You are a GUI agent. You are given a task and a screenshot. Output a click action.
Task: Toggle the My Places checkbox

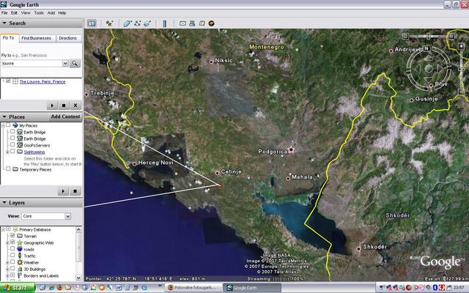click(8, 125)
